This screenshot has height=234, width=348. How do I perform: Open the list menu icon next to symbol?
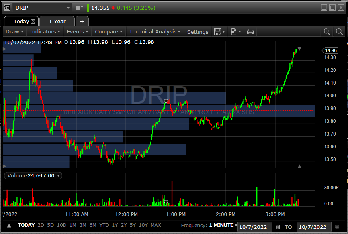pos(79,8)
